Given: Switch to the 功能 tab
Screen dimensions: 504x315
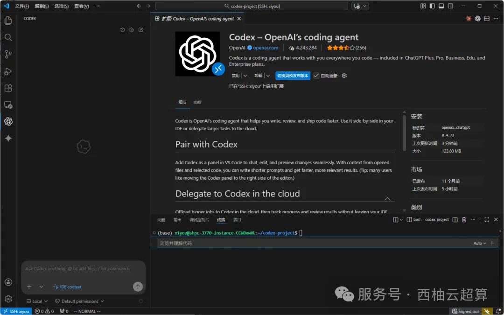Looking at the screenshot, I should click(197, 102).
